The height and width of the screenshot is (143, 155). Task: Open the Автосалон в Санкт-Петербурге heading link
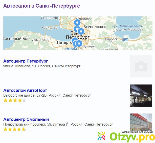click(42, 6)
